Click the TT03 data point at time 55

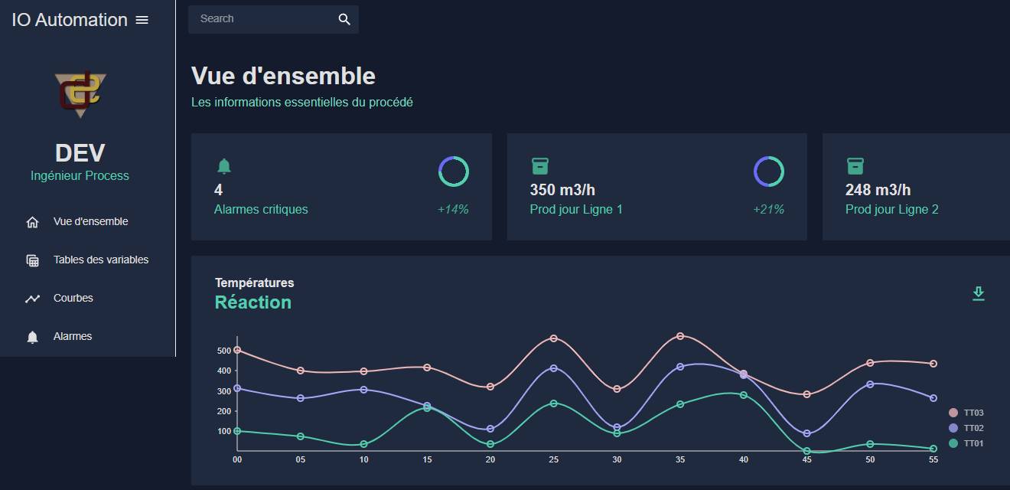tap(933, 364)
